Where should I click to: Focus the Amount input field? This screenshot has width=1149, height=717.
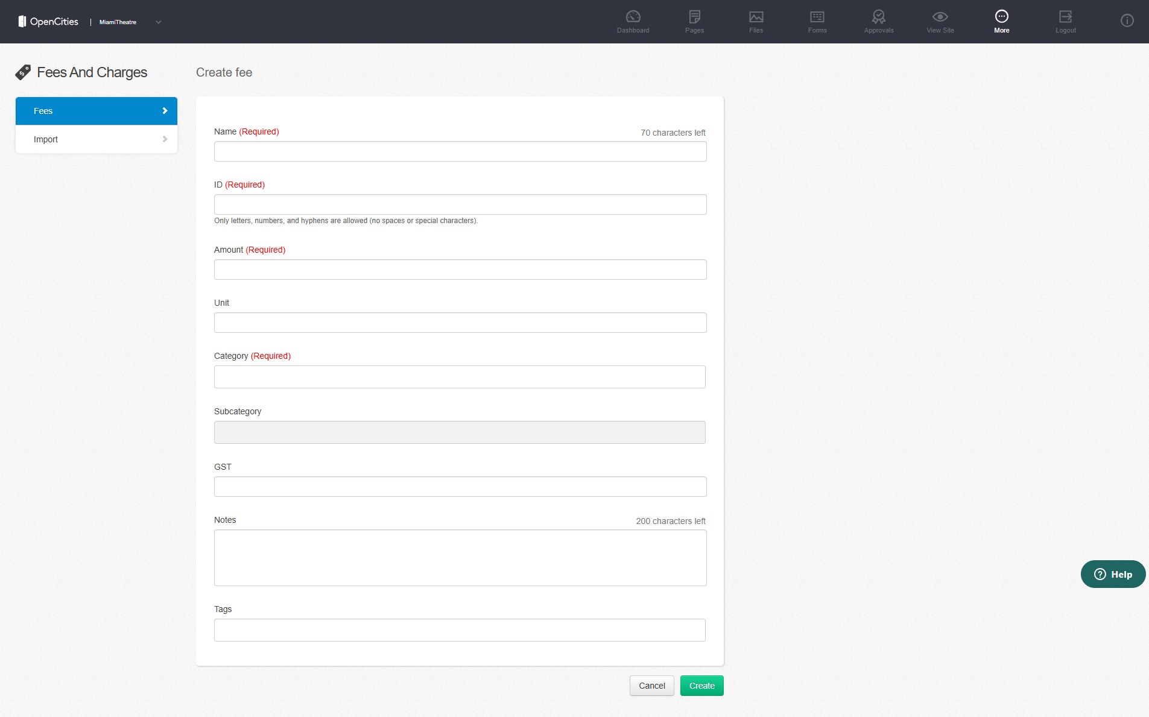click(460, 270)
